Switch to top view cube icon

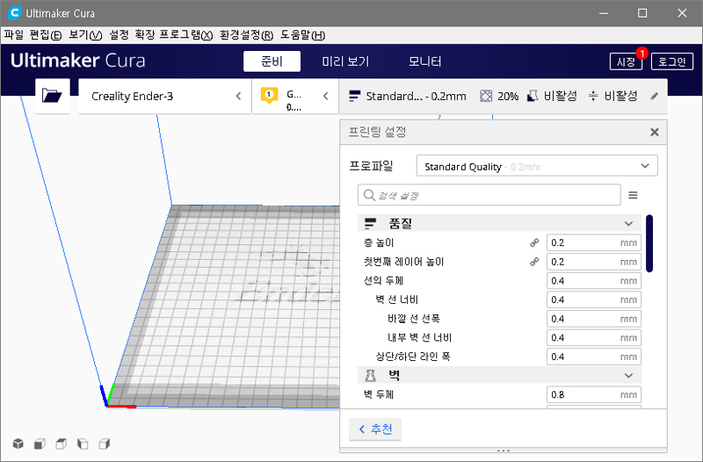coord(62,444)
